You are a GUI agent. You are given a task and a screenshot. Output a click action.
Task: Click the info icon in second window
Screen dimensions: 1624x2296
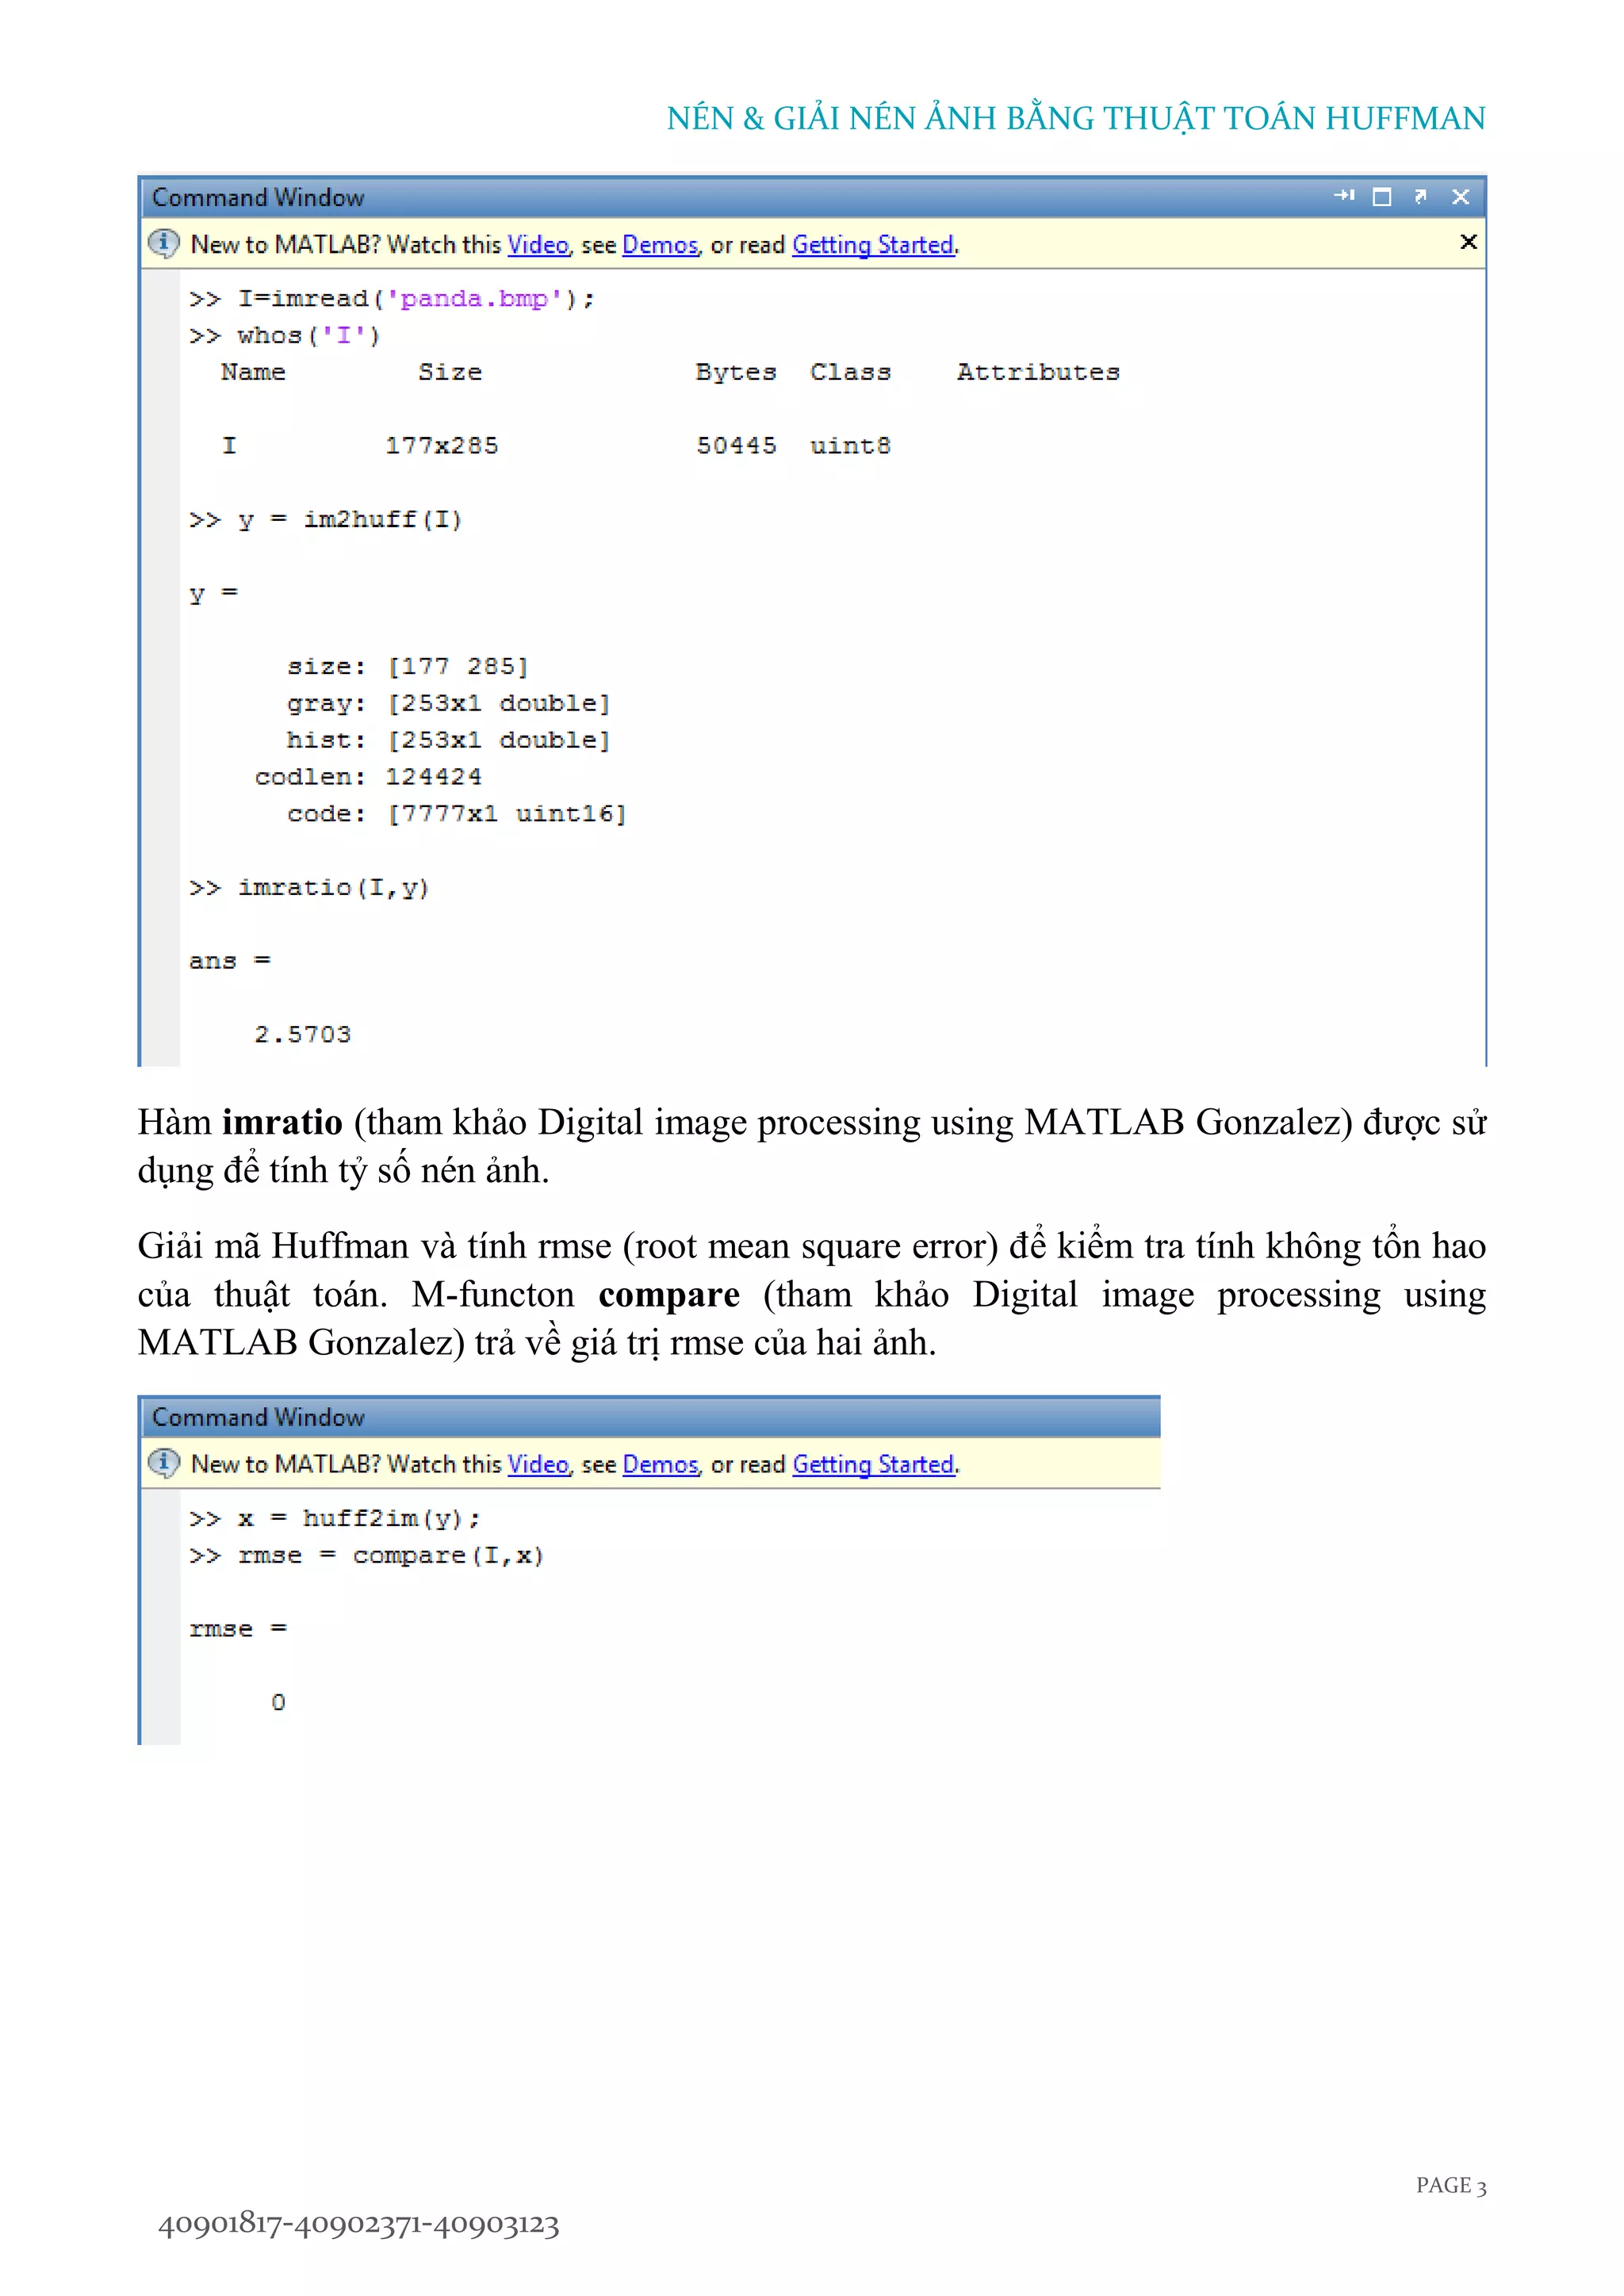[x=164, y=1463]
